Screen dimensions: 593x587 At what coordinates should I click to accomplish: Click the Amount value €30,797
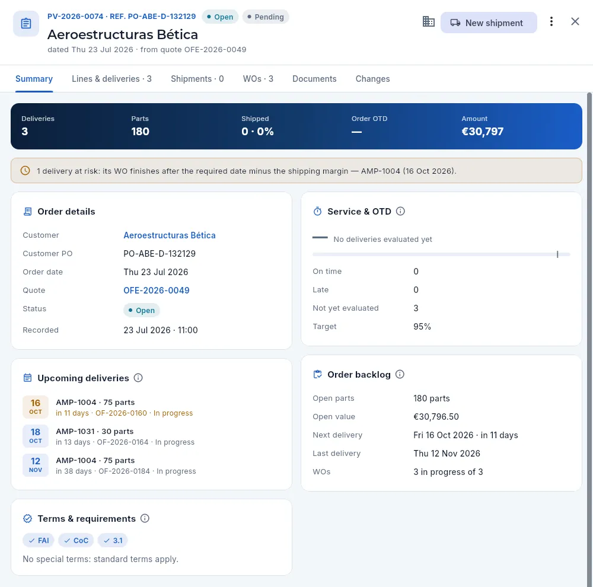click(x=483, y=131)
